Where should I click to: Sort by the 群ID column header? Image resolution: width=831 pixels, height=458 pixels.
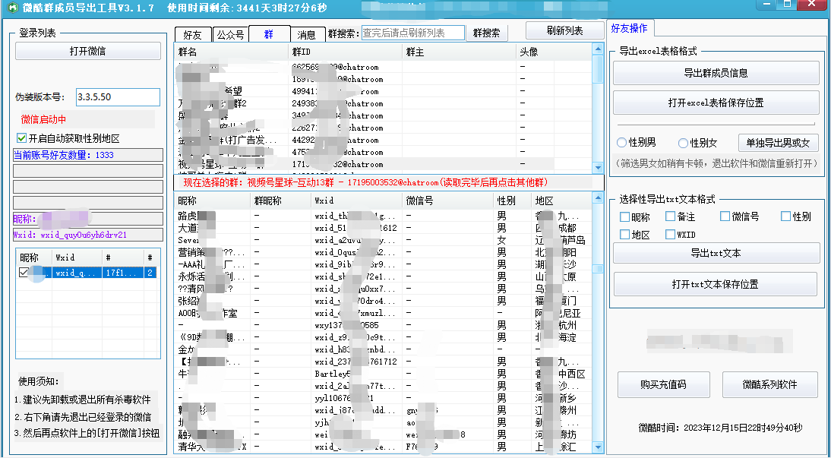click(x=346, y=52)
